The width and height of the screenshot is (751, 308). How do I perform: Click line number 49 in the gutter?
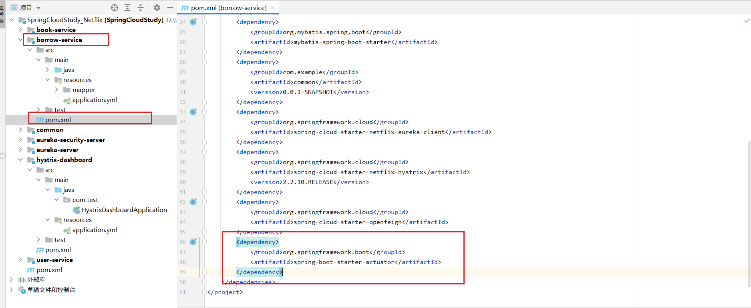183,272
